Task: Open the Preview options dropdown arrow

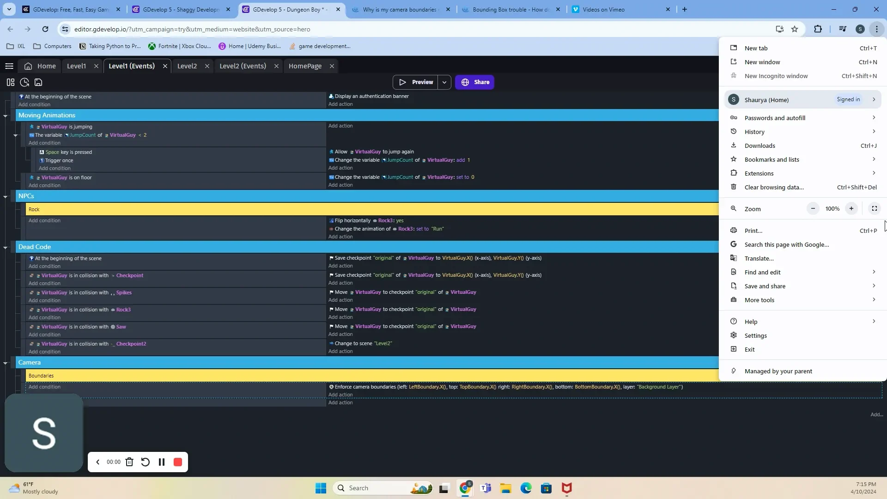Action: click(444, 82)
